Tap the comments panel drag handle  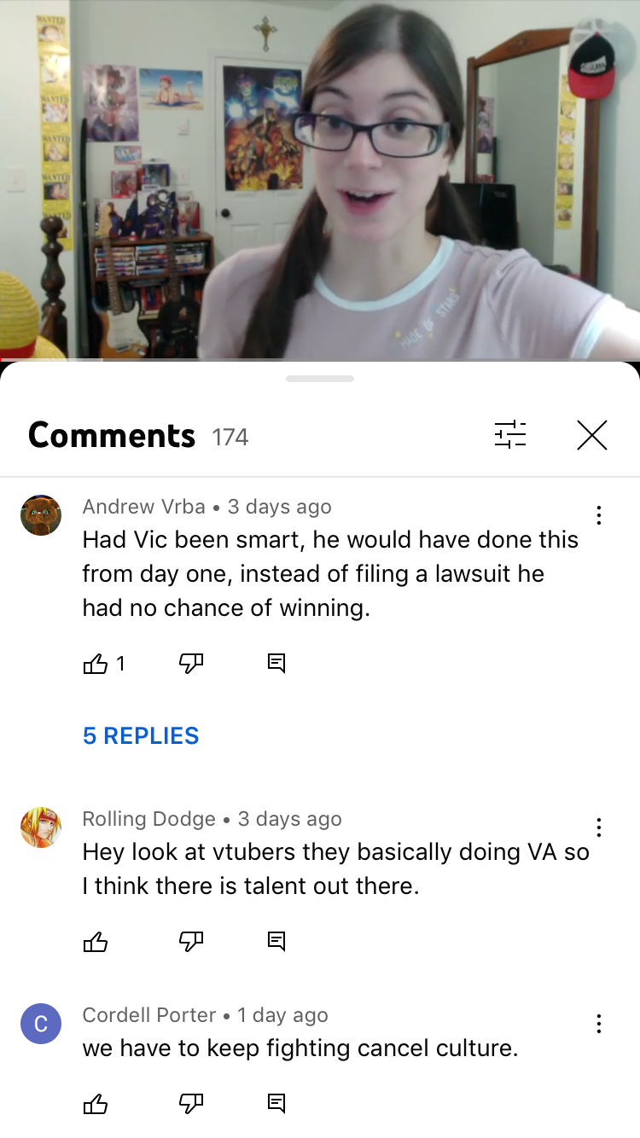coord(320,379)
